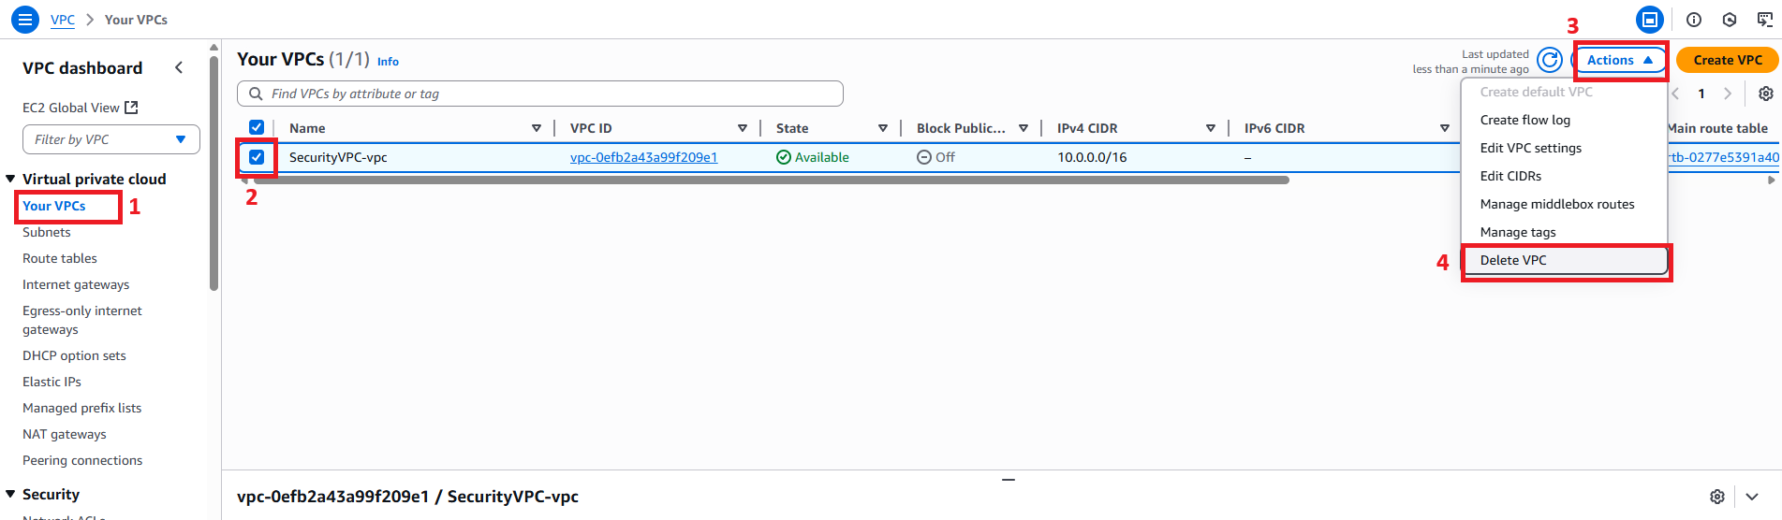The width and height of the screenshot is (1782, 520).
Task: Click the info circle icon in top bar
Action: click(x=1694, y=20)
